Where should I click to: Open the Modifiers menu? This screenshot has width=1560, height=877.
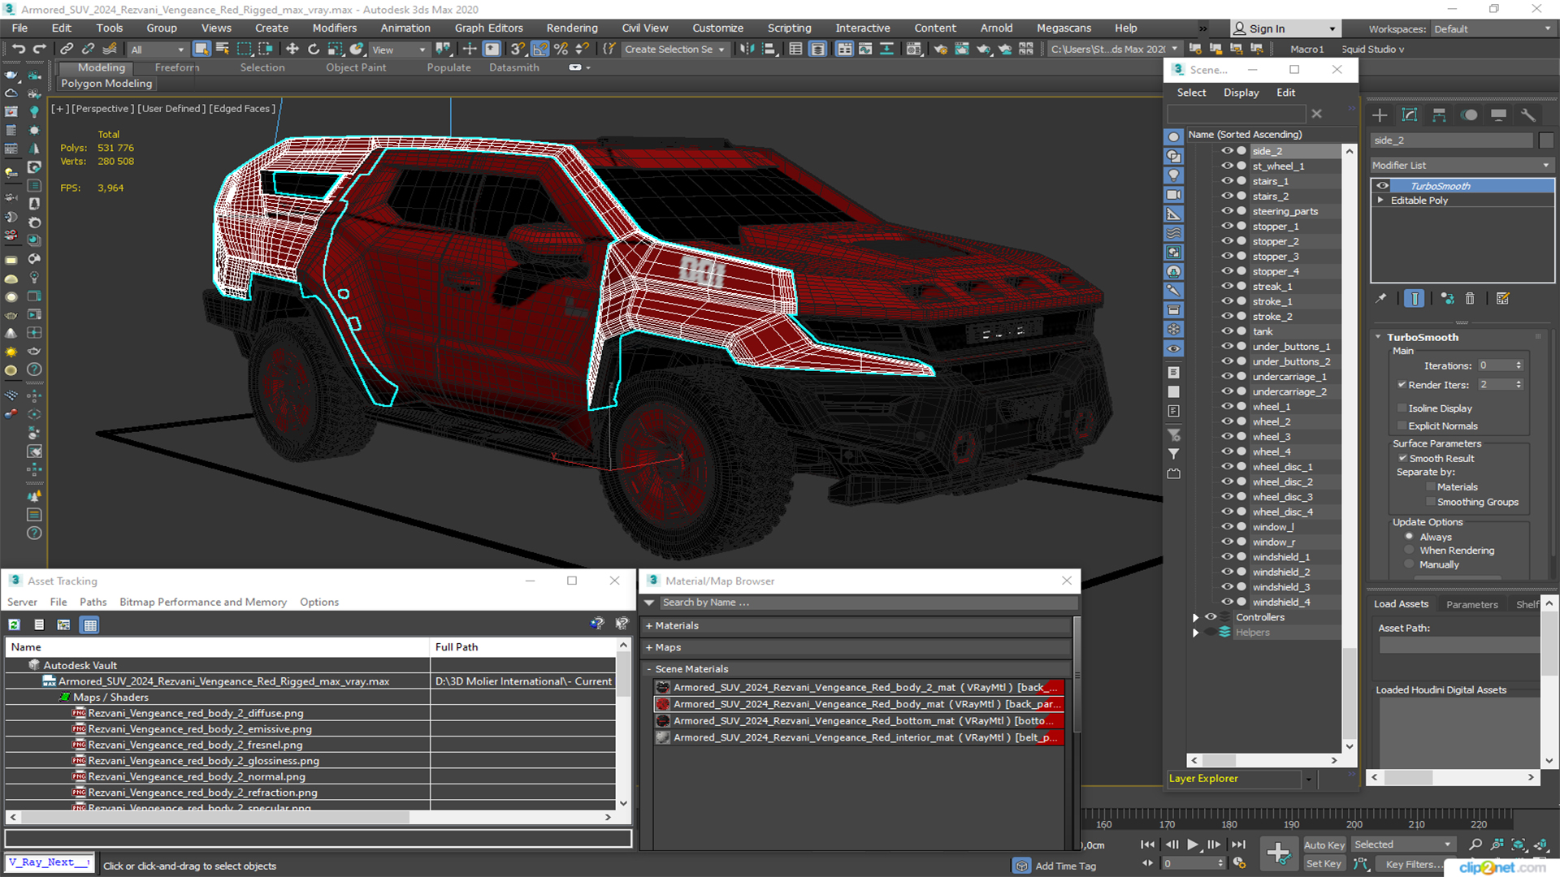[x=334, y=28]
